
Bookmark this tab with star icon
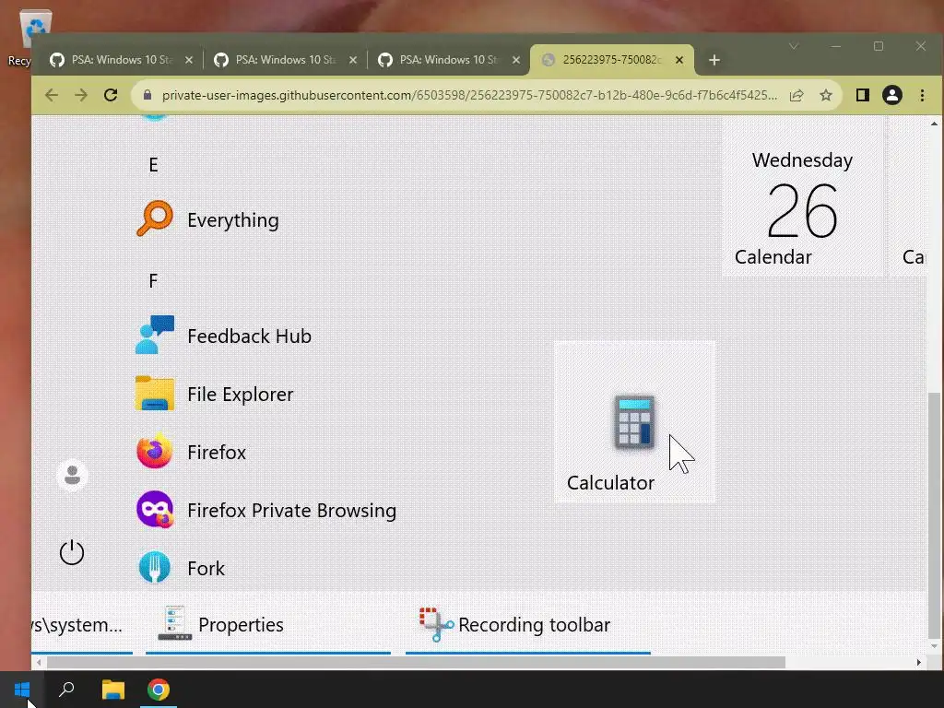(826, 95)
